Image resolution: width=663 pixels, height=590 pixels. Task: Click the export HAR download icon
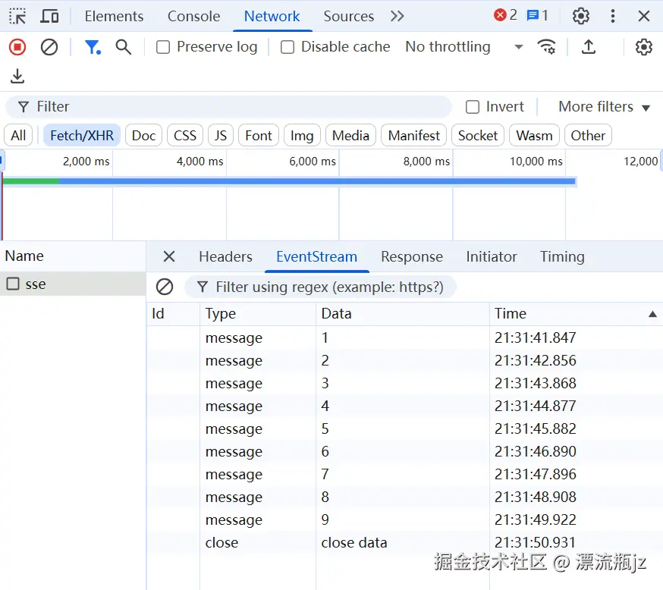pyautogui.click(x=17, y=77)
